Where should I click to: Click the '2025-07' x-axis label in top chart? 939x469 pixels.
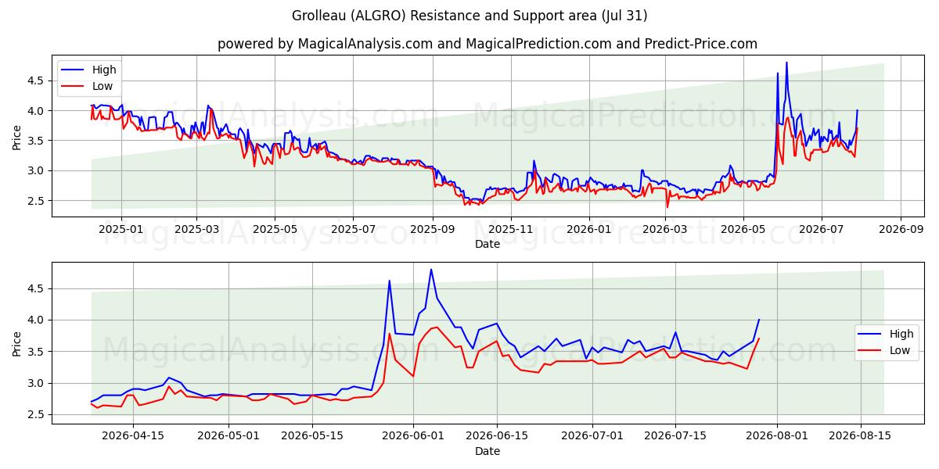click(x=352, y=229)
